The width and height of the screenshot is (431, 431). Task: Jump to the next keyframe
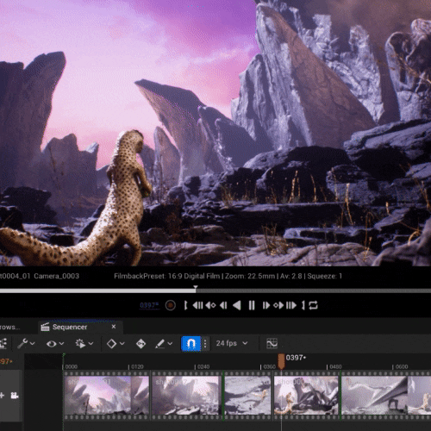(x=278, y=305)
